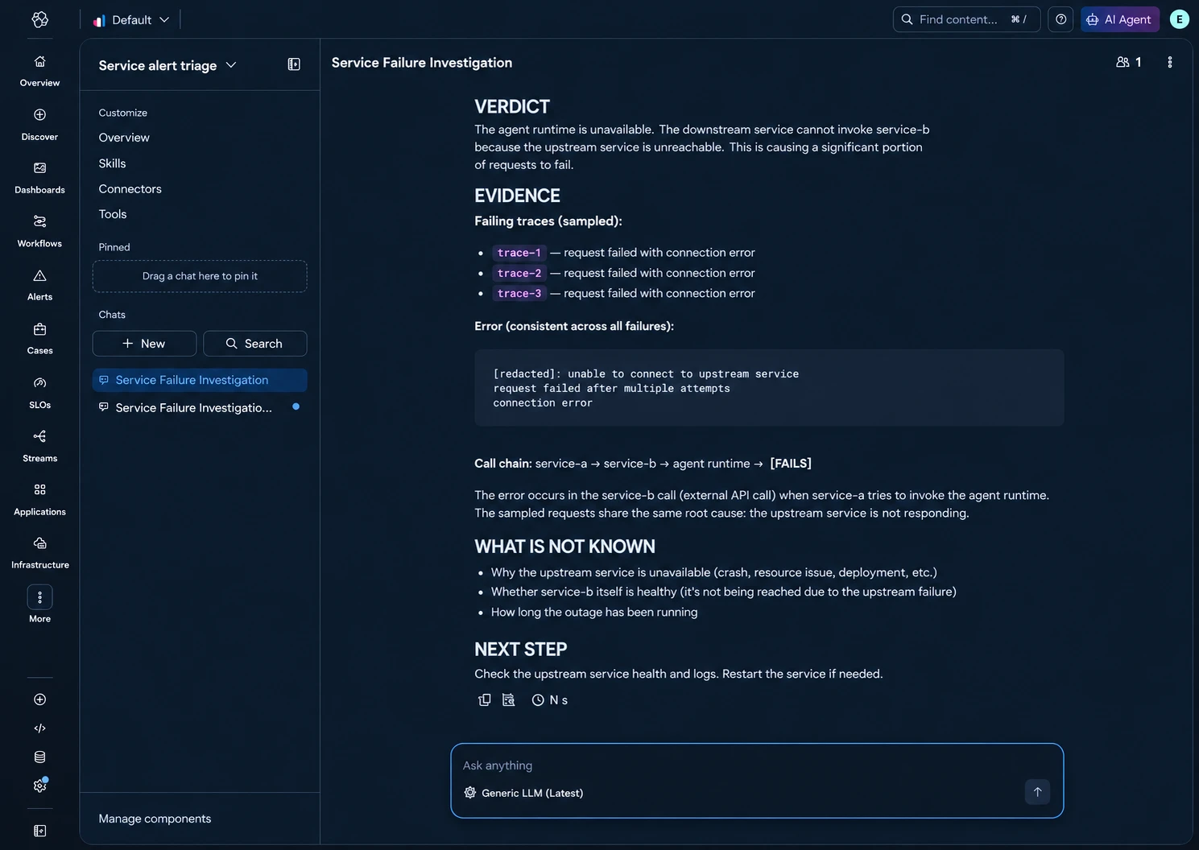
Task: Select the highlighted Service Failure Investigation chat
Action: pyautogui.click(x=200, y=380)
